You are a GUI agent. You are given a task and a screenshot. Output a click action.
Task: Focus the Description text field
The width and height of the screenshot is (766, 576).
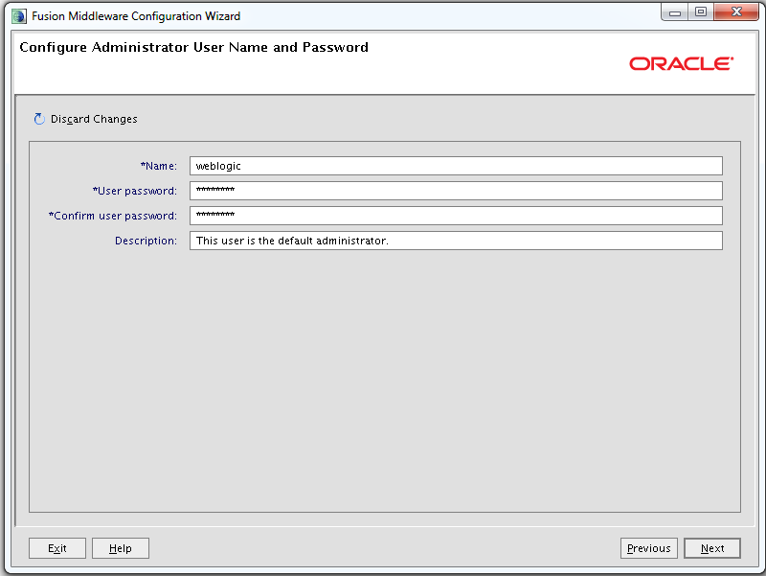[x=456, y=241]
